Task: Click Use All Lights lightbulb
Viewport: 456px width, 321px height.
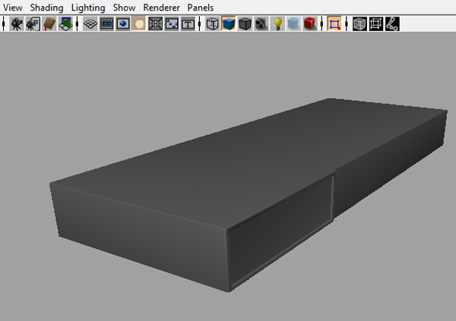Action: [277, 24]
